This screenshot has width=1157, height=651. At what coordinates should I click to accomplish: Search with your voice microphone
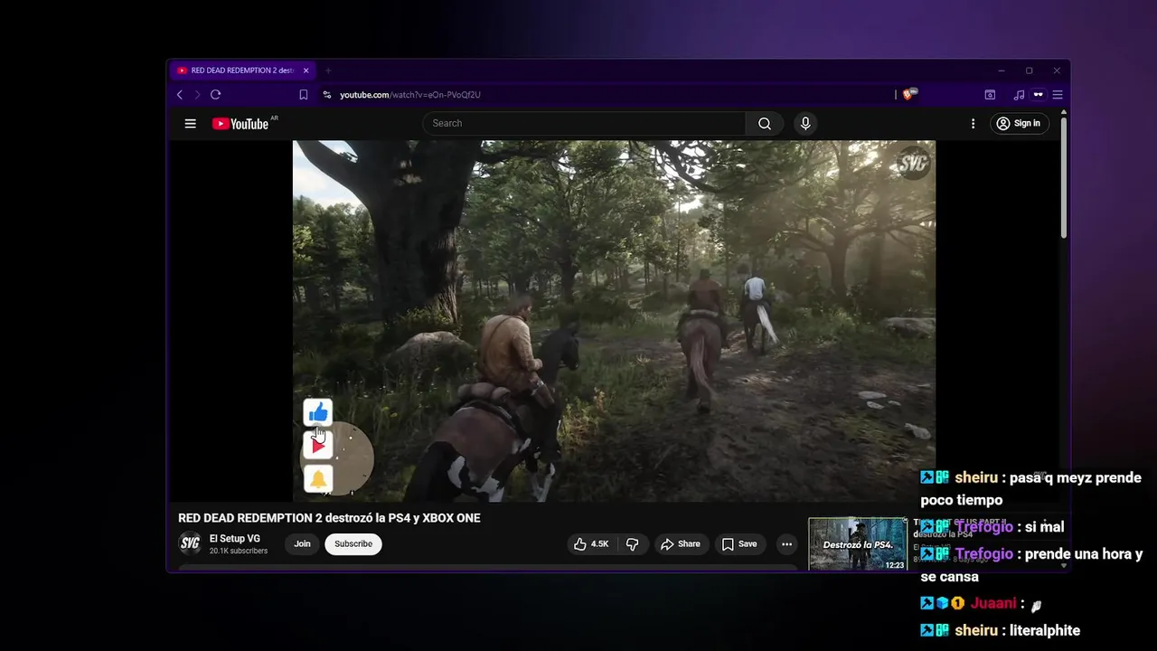tap(805, 124)
